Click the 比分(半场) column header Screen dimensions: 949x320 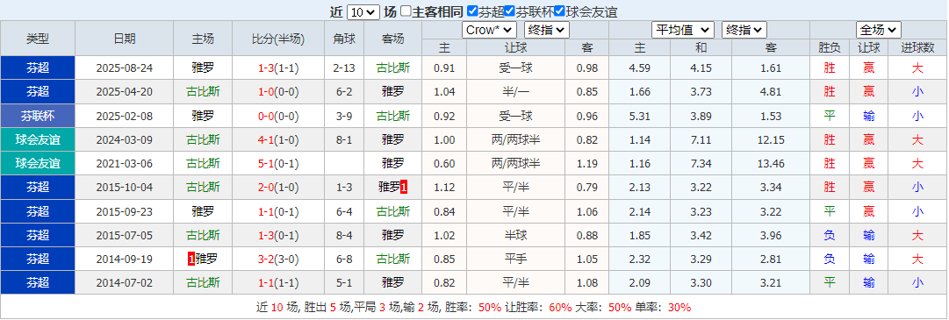[278, 39]
